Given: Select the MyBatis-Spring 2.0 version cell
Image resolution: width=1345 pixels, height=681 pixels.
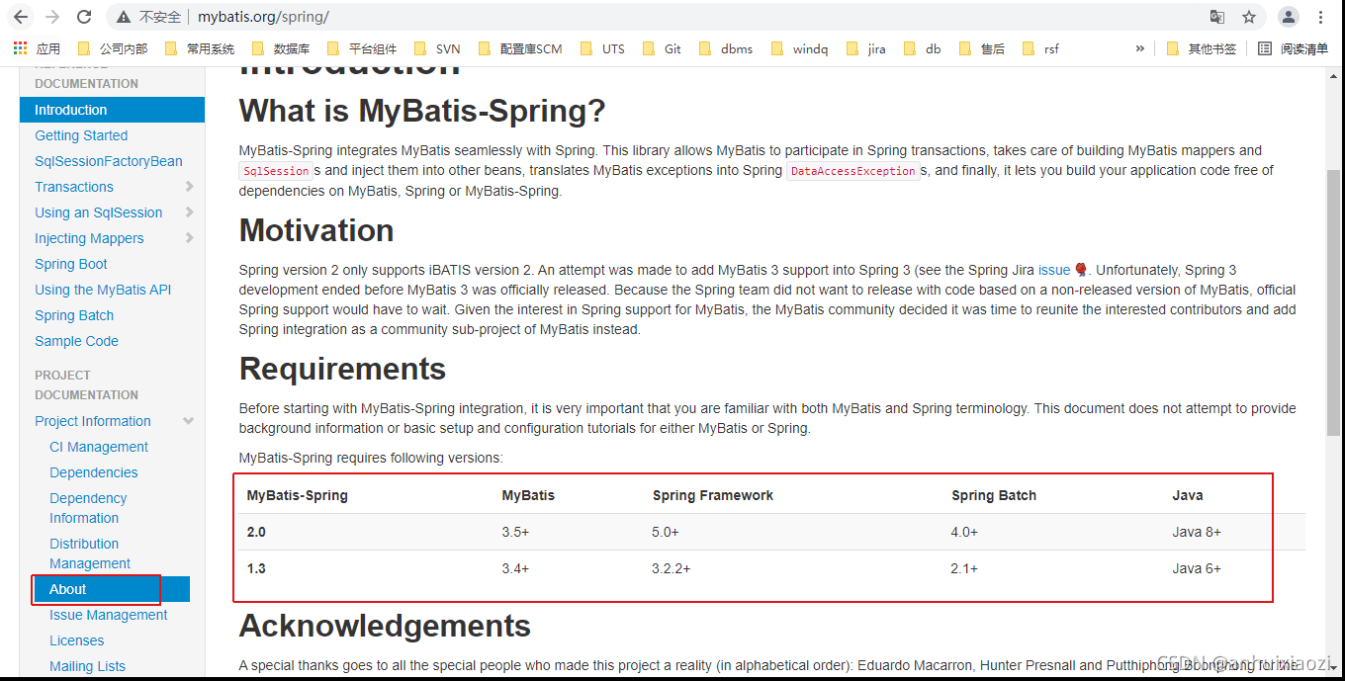Looking at the screenshot, I should (x=256, y=532).
